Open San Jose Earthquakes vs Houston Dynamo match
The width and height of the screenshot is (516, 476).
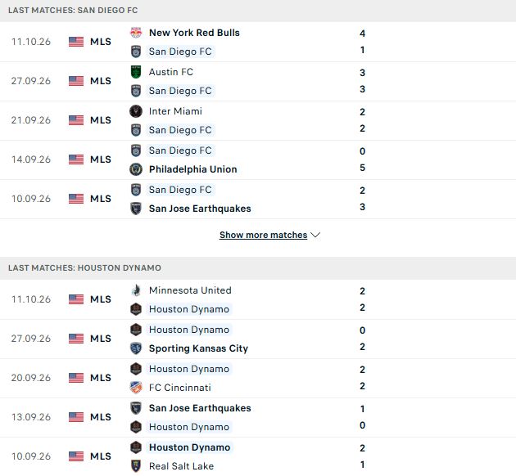click(x=258, y=417)
